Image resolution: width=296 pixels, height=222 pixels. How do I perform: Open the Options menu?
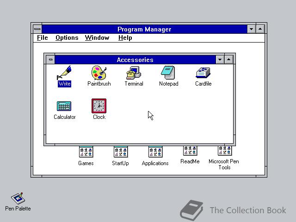(x=67, y=38)
